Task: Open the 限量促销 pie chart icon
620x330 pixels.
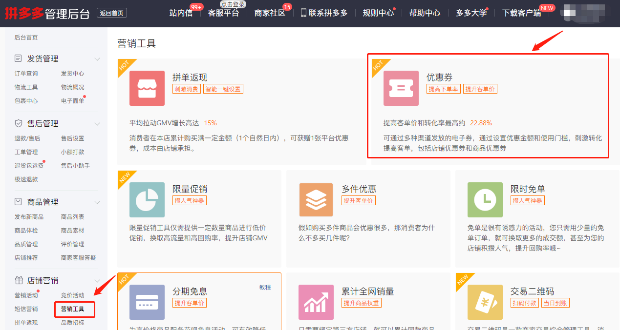Action: [147, 200]
